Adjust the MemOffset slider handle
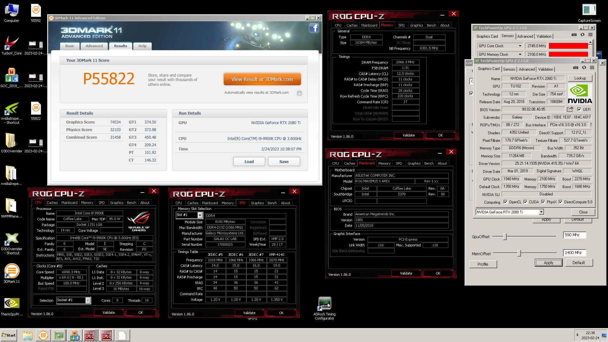608x342 pixels. (519, 253)
